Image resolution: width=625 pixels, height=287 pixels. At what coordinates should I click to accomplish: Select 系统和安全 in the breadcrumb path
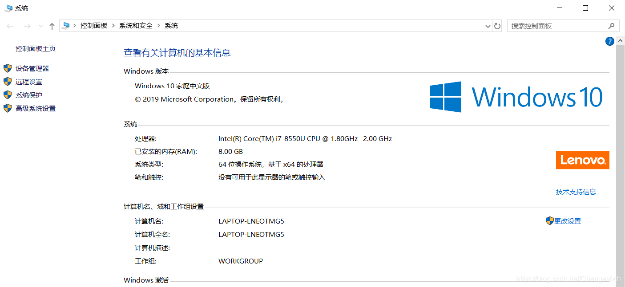136,26
